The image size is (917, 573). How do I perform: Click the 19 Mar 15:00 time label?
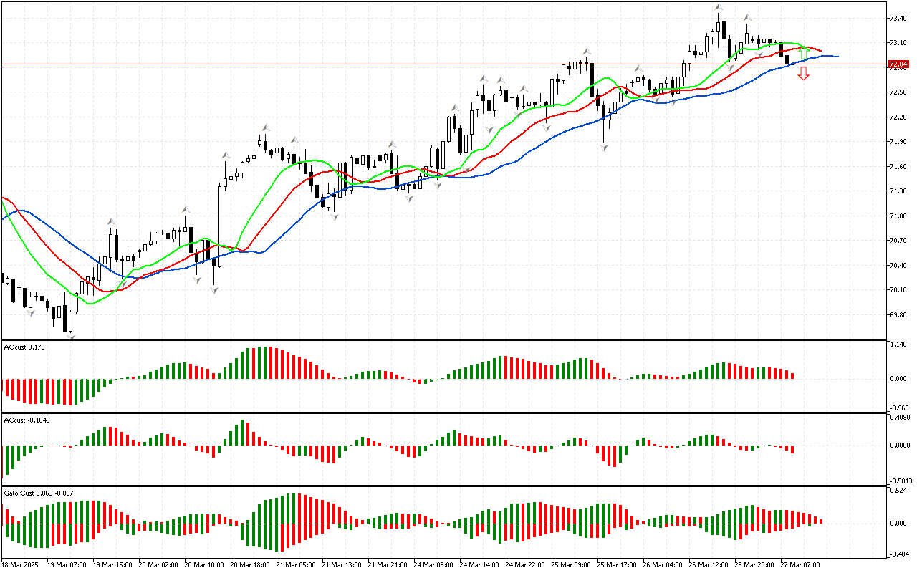[112, 565]
